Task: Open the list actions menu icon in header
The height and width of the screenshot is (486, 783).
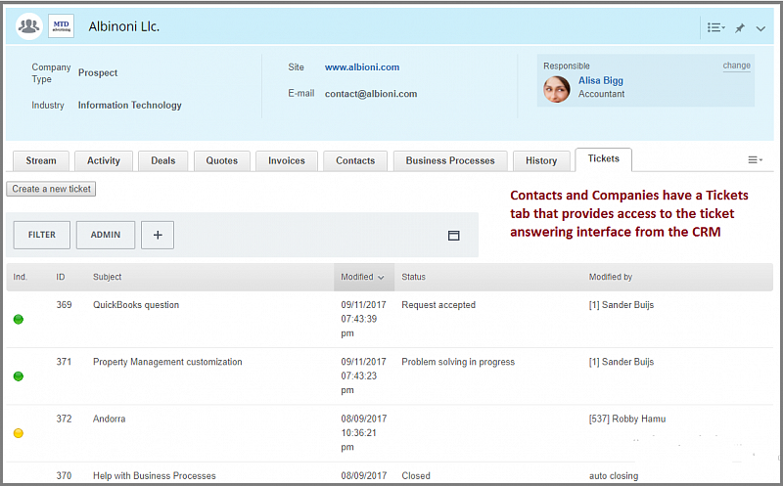Action: click(x=714, y=28)
